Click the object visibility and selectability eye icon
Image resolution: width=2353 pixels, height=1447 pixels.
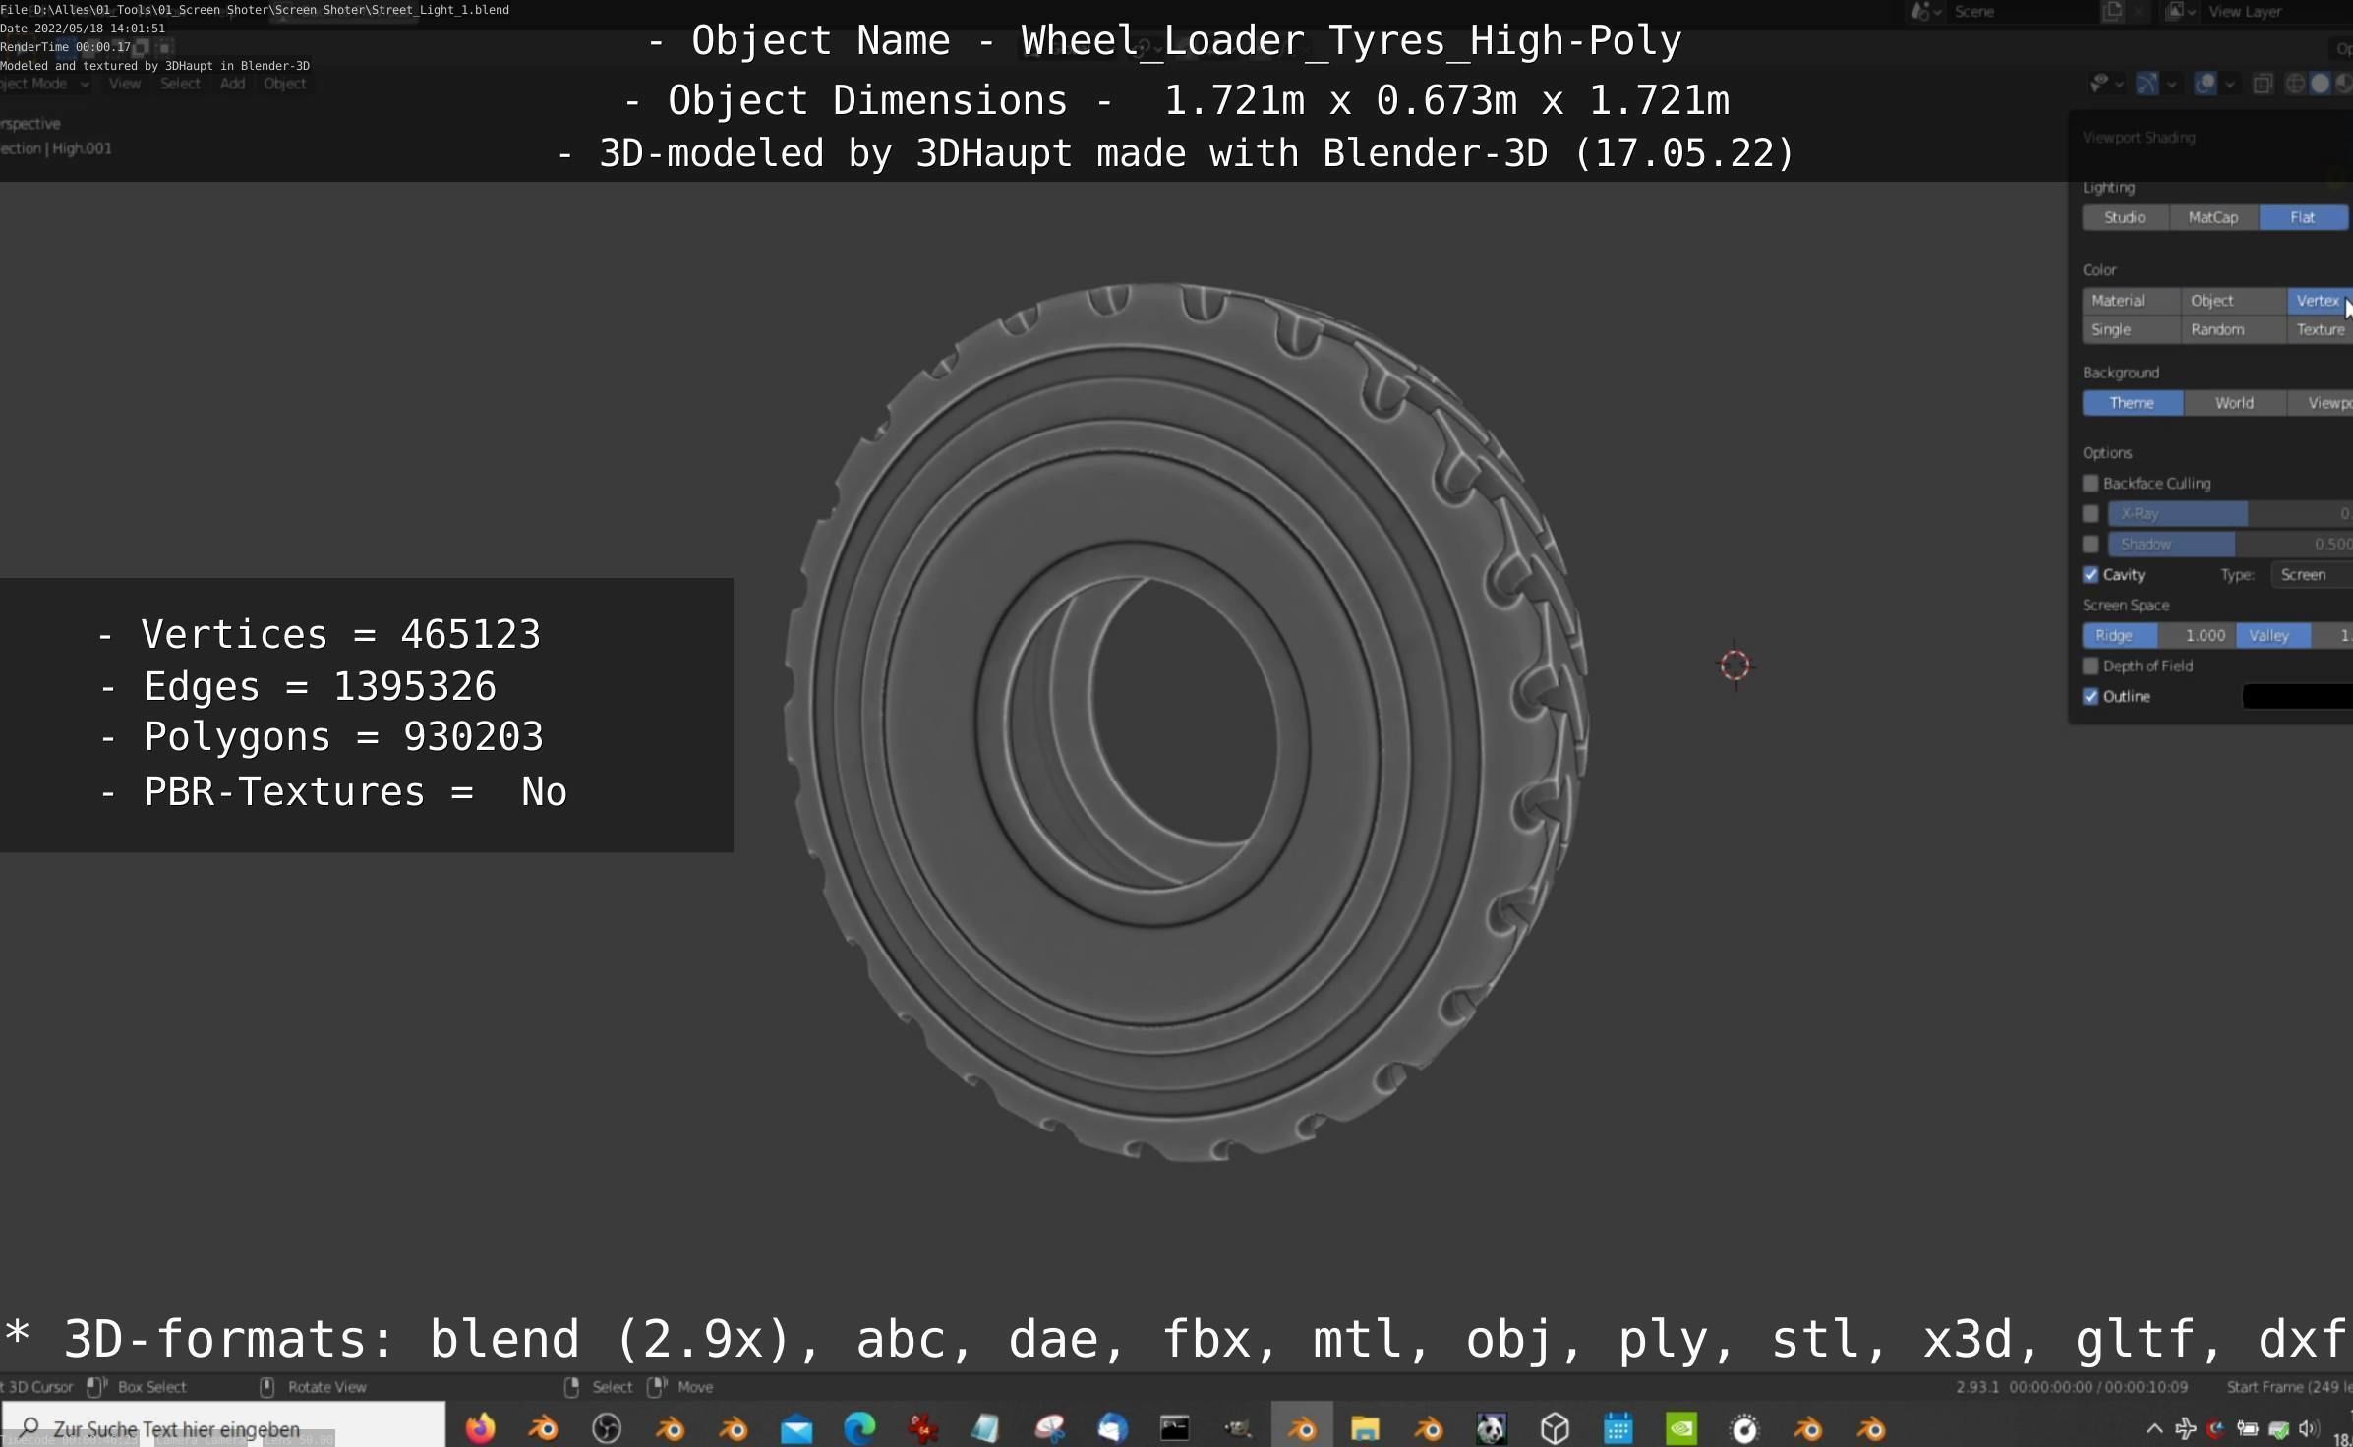pyautogui.click(x=2098, y=84)
